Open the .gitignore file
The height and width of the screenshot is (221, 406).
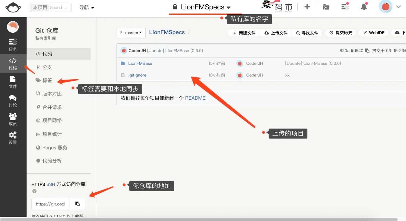pos(137,75)
